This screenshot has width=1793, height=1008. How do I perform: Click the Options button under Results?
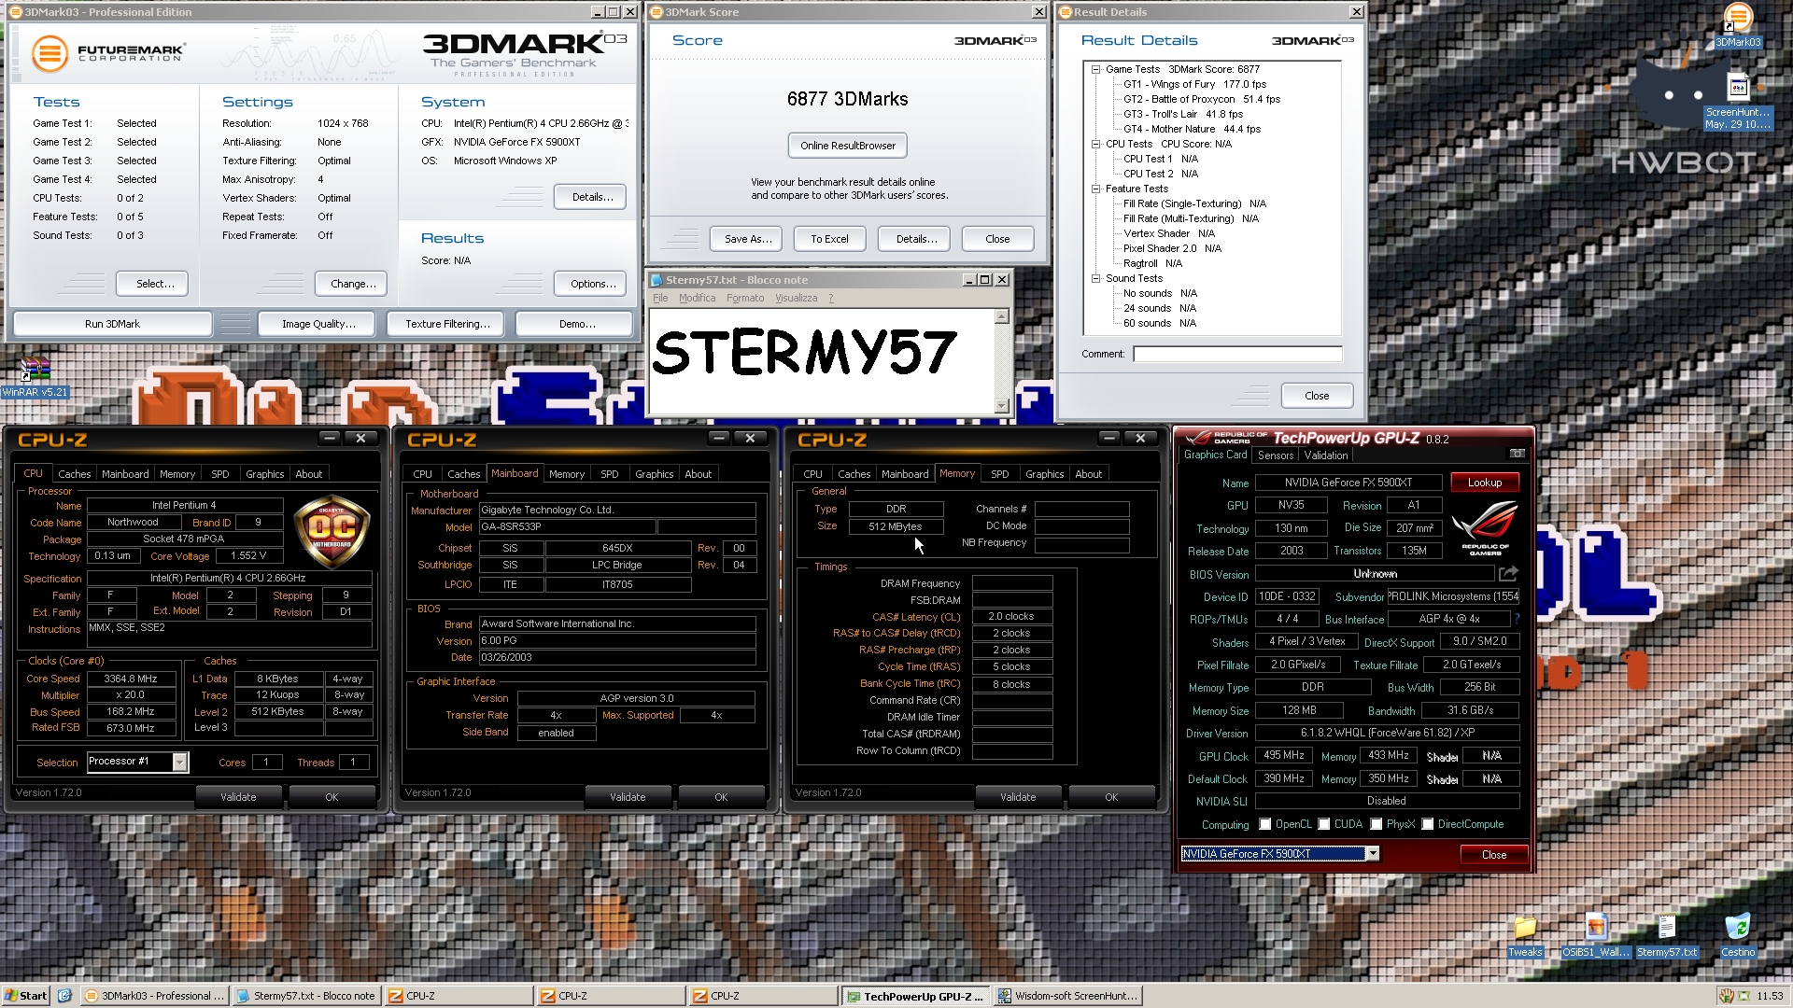coord(592,284)
